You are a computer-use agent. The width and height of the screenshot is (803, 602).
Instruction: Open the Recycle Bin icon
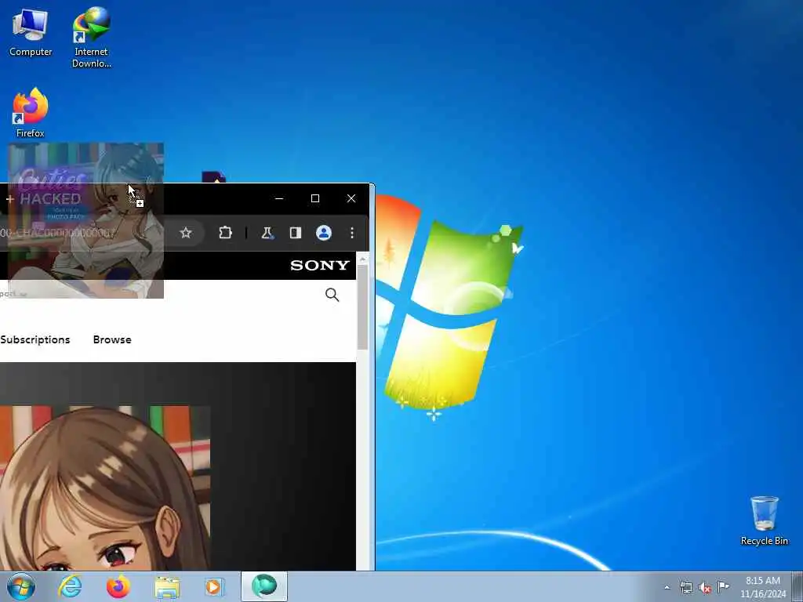(x=764, y=520)
